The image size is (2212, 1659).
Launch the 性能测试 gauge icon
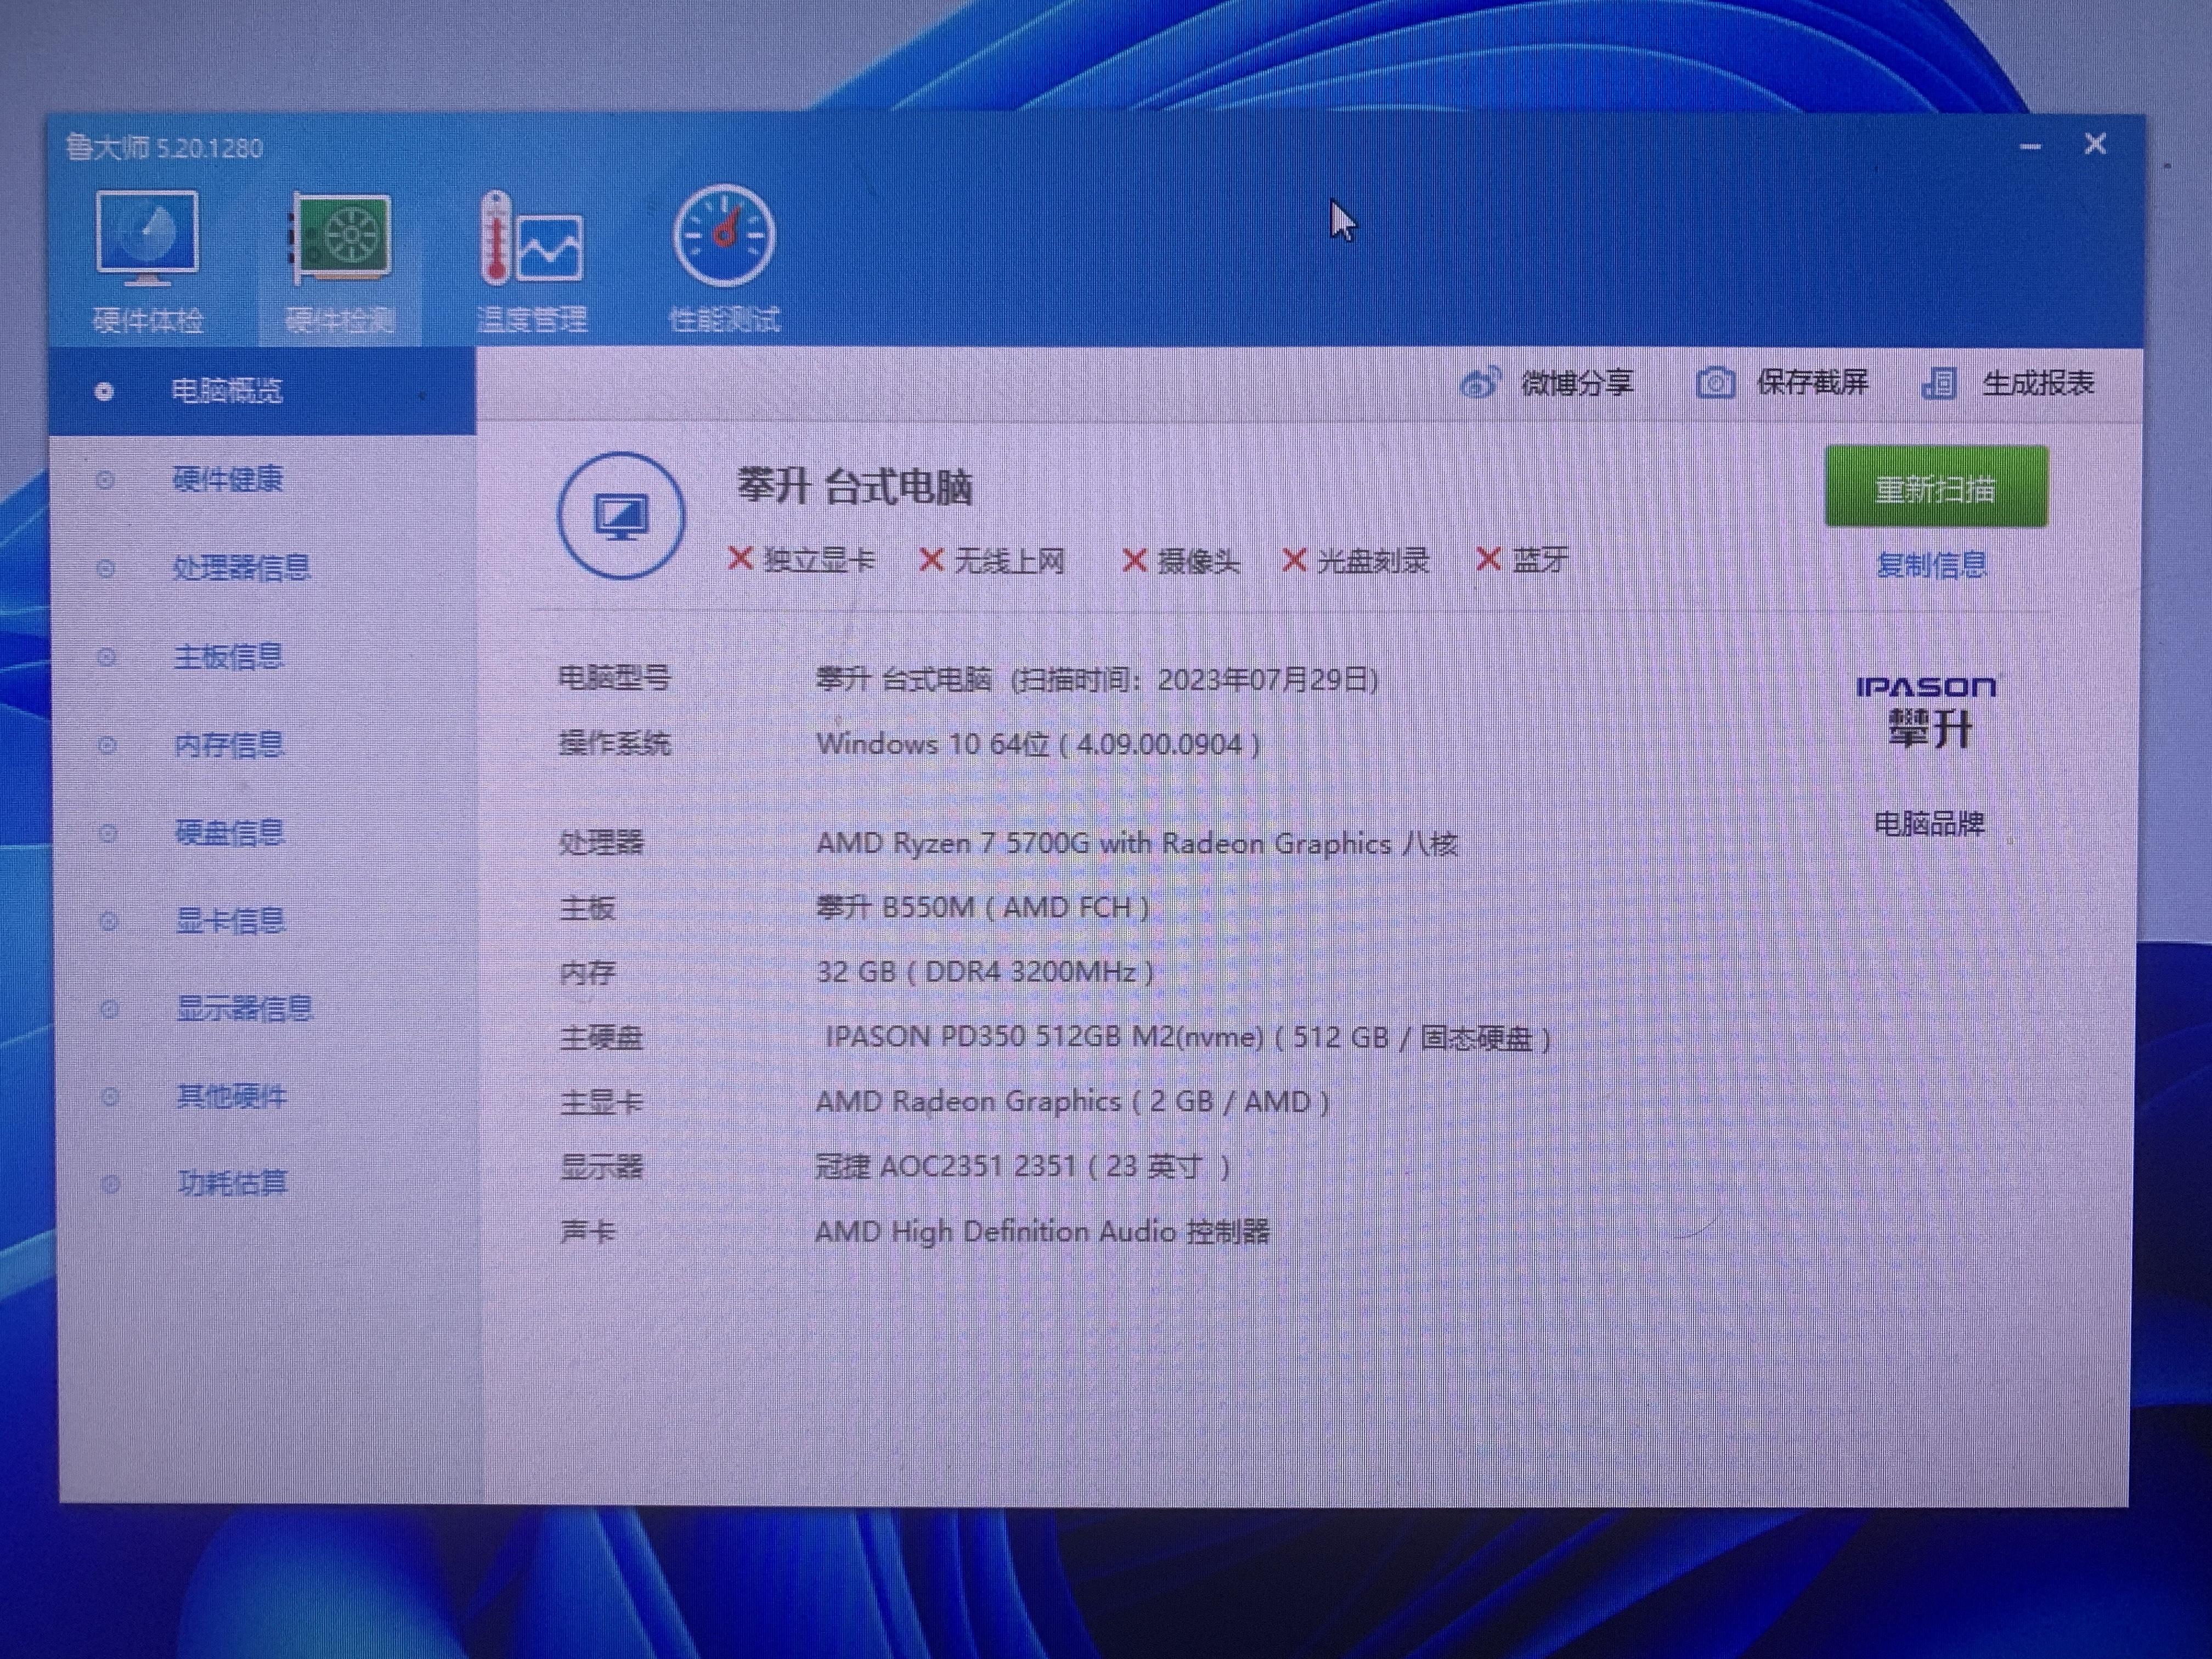click(x=723, y=237)
